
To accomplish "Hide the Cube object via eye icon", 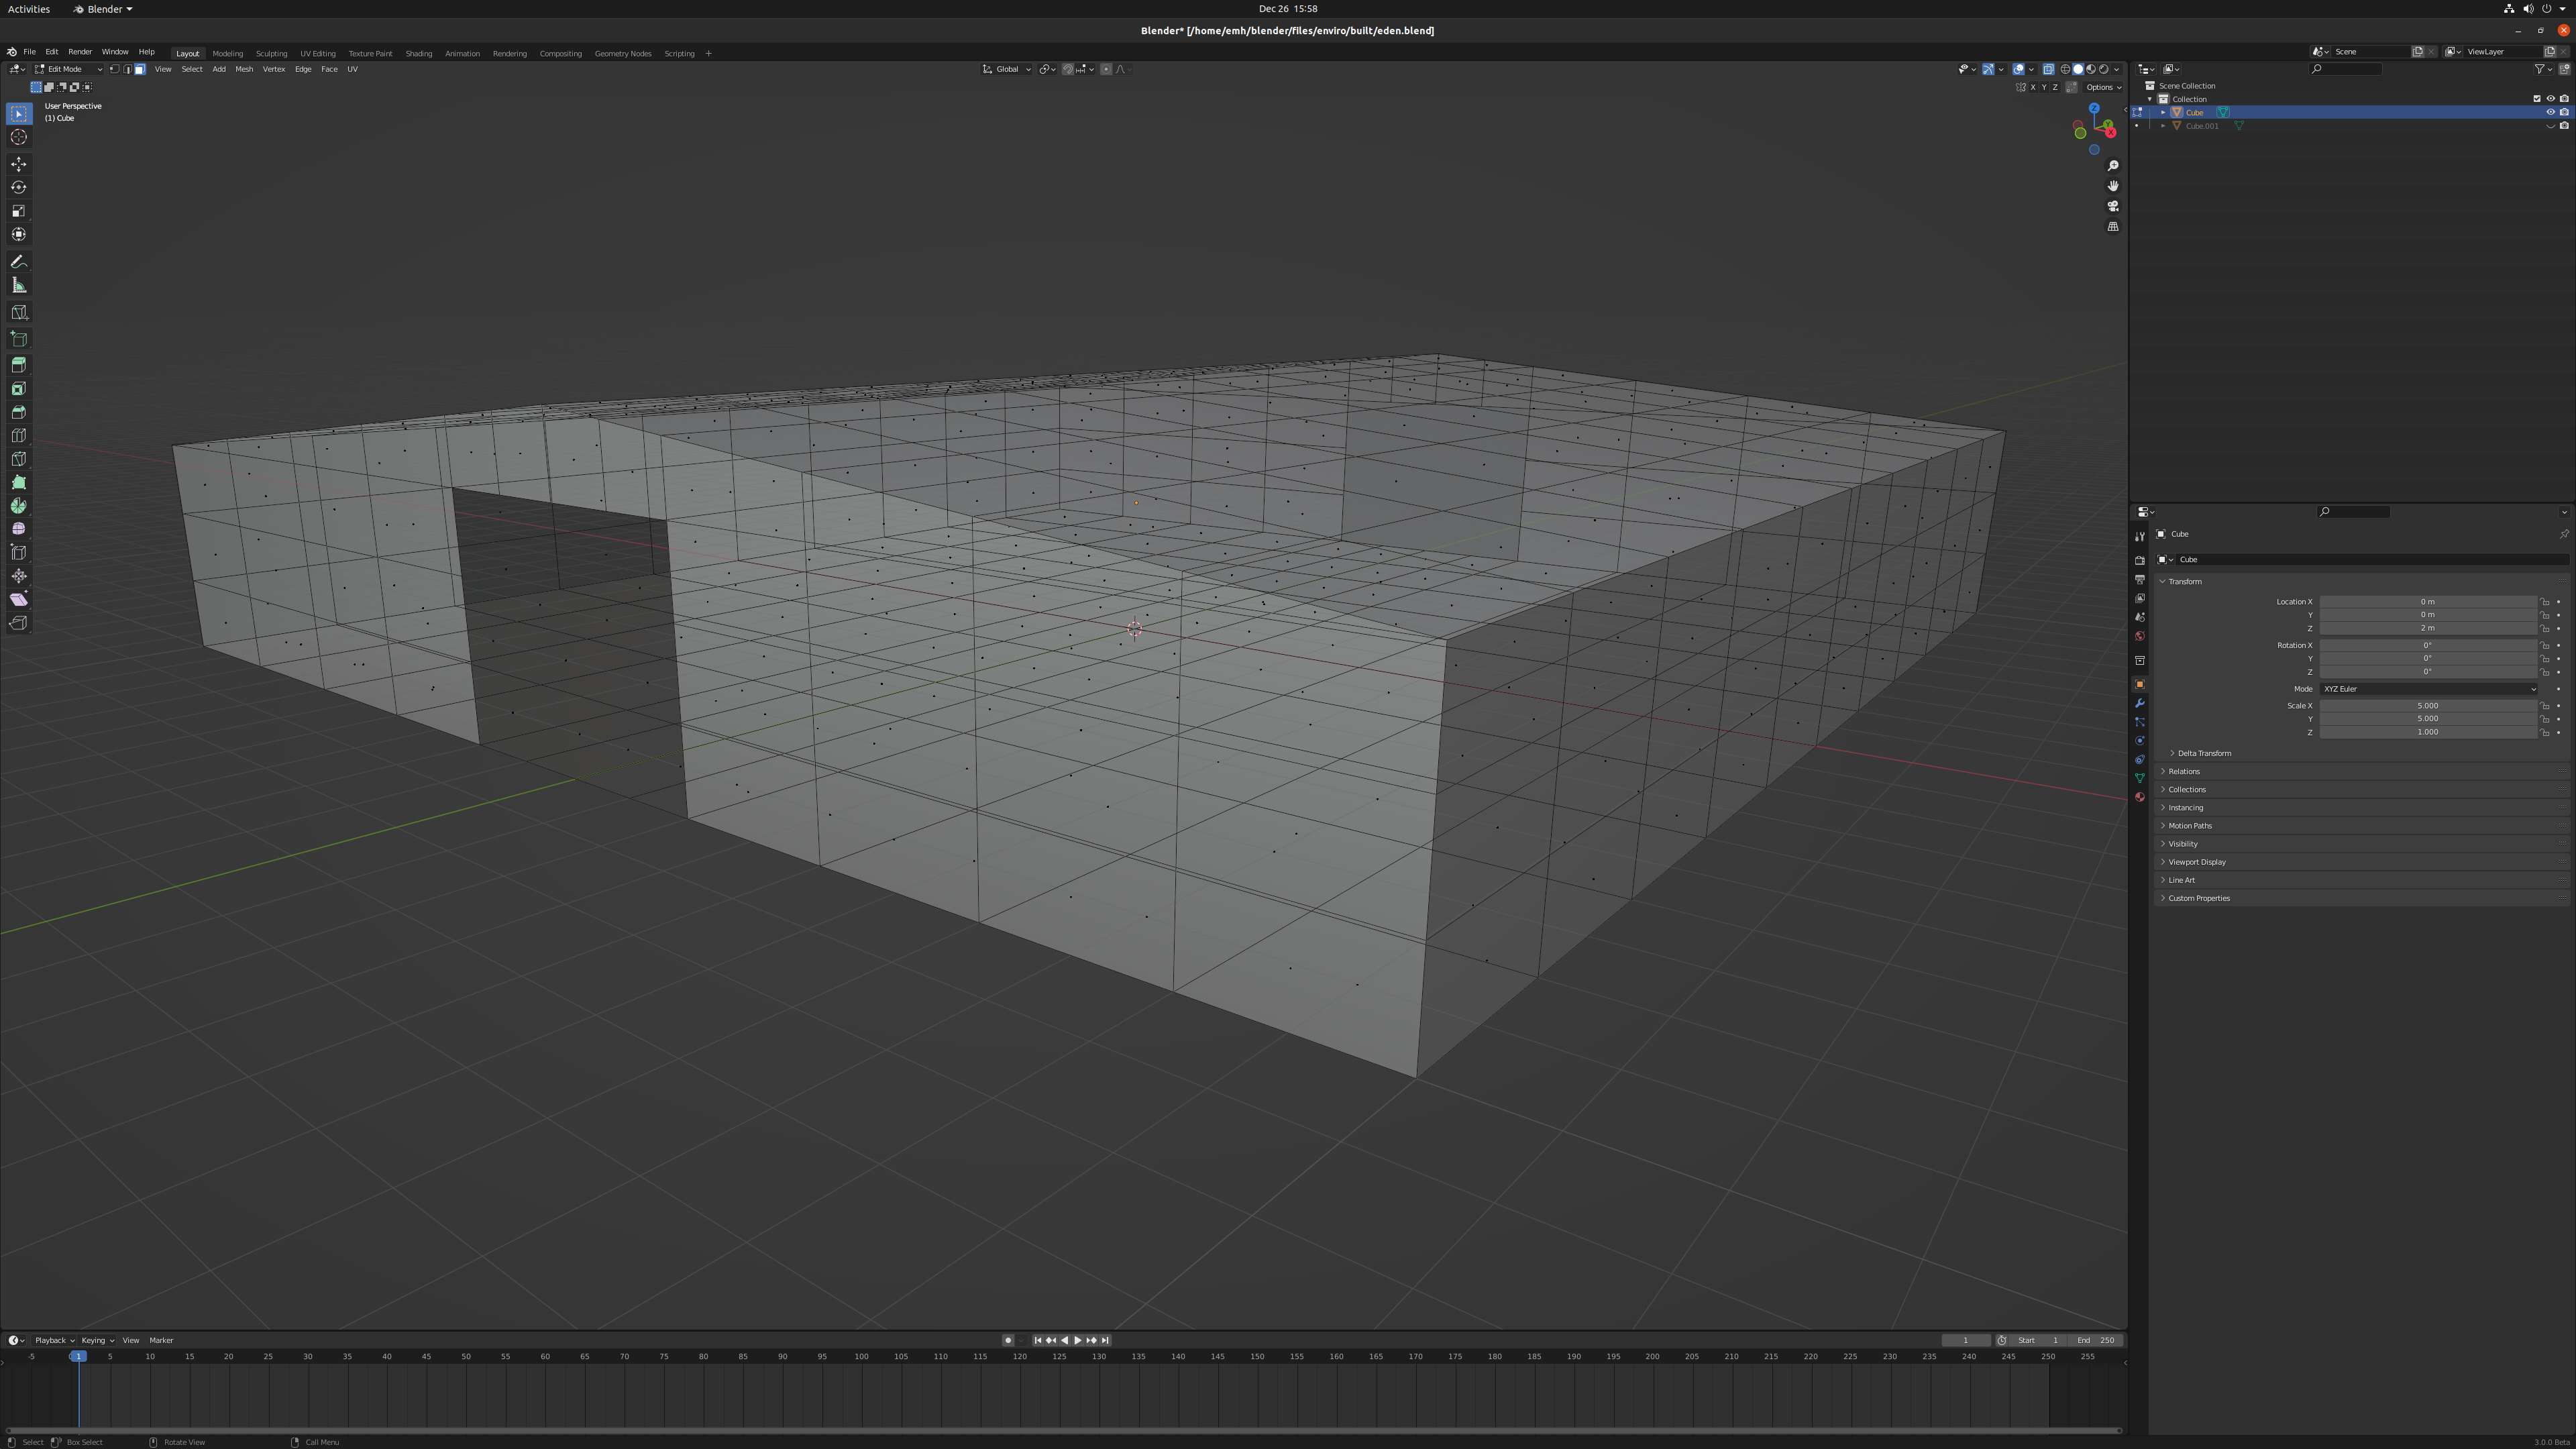I will point(2550,112).
